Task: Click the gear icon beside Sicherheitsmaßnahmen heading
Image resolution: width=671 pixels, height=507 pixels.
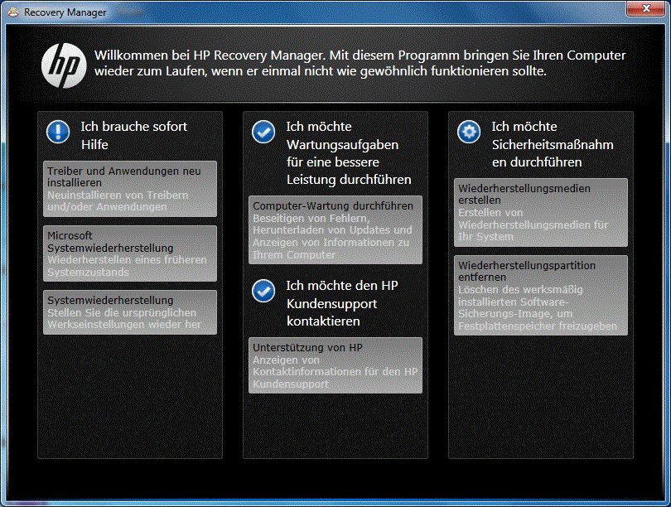Action: [469, 132]
